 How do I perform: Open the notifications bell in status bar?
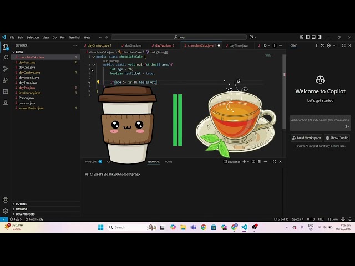pyautogui.click(x=350, y=219)
